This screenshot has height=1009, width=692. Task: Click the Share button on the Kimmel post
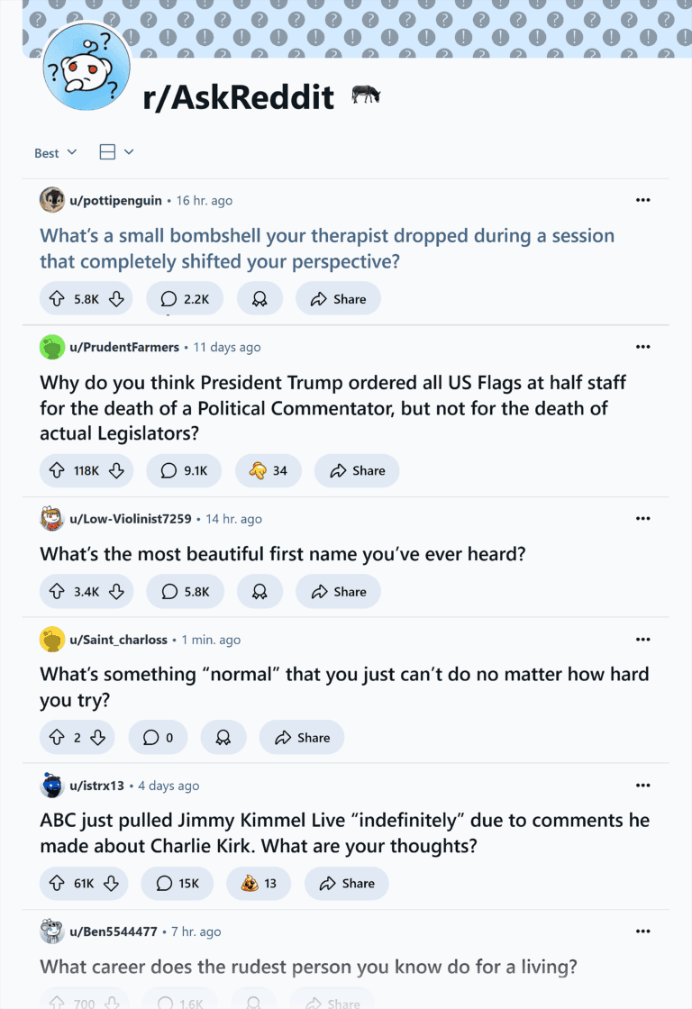click(x=346, y=883)
